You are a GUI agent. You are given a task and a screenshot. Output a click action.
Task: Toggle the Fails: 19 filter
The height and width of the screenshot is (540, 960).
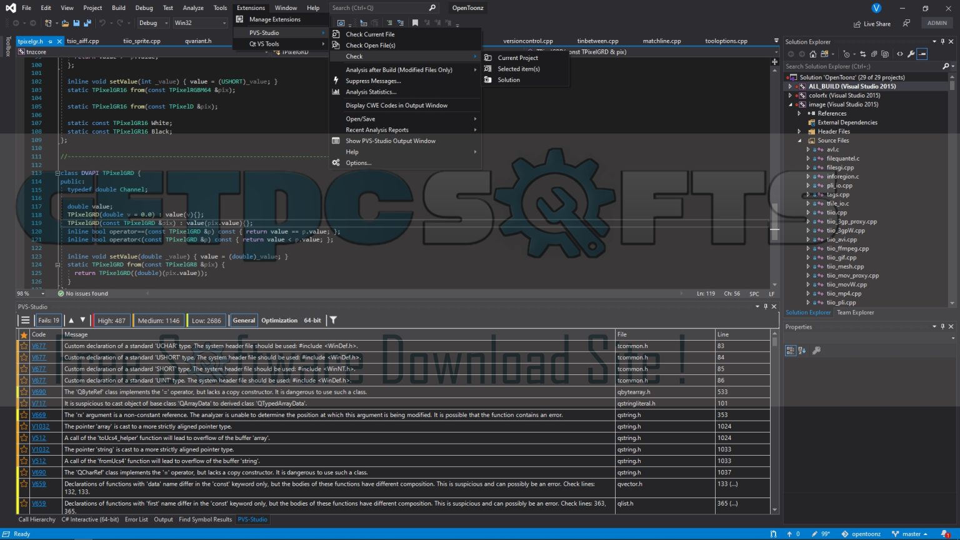(x=49, y=321)
